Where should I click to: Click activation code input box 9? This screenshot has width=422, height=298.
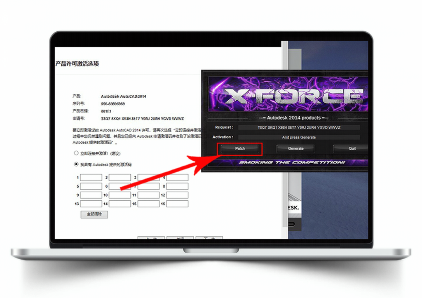click(91, 195)
